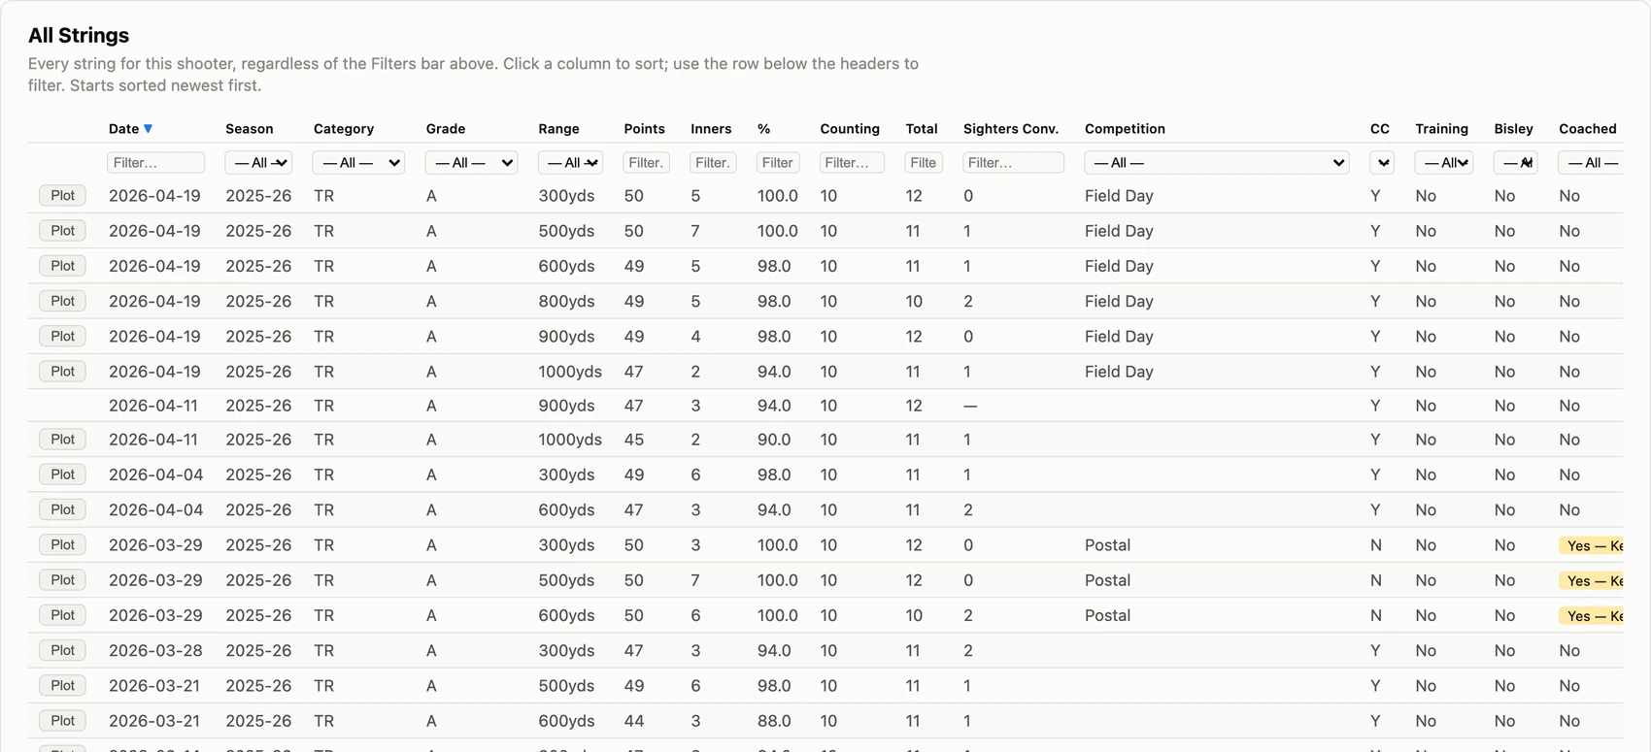Focus the Total filter field
The height and width of the screenshot is (752, 1651).
click(x=924, y=163)
